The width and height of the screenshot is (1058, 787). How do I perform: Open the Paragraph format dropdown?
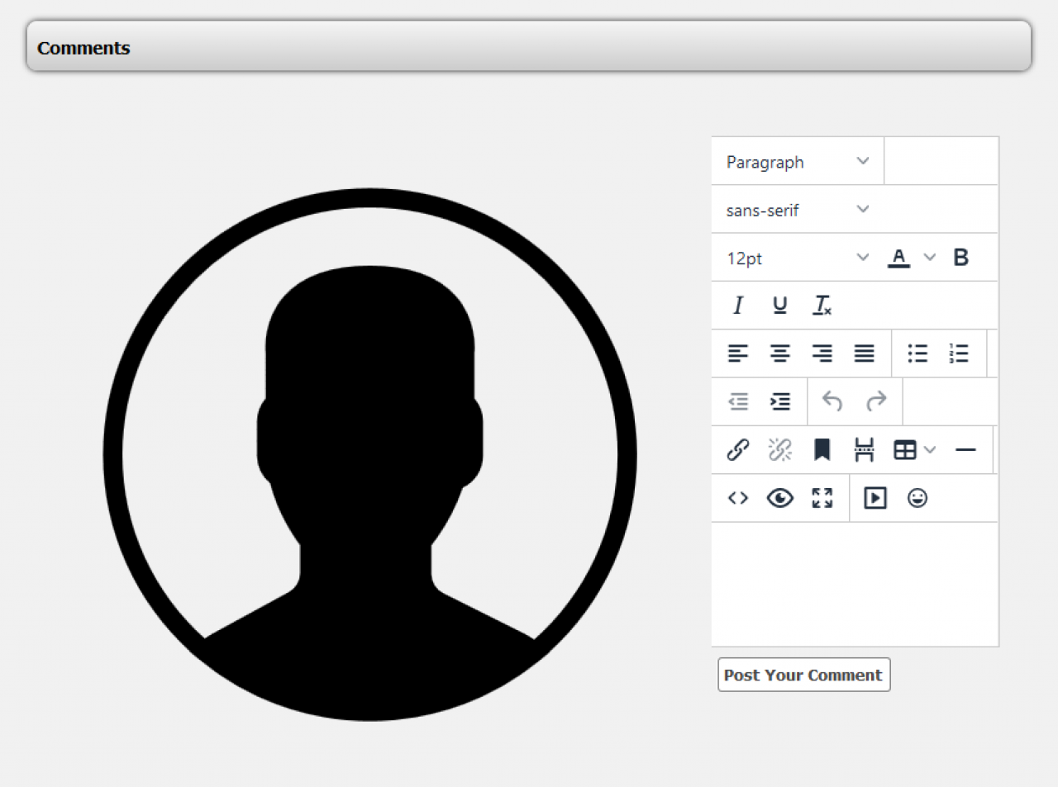797,162
